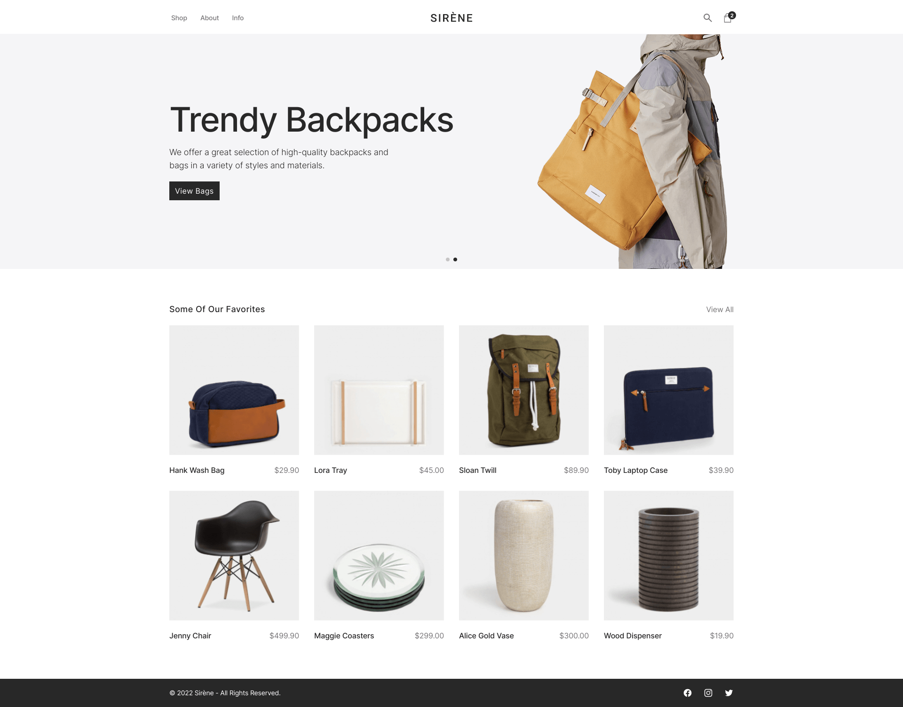Image resolution: width=903 pixels, height=707 pixels.
Task: Click the Sirène logo center header
Action: pyautogui.click(x=451, y=17)
